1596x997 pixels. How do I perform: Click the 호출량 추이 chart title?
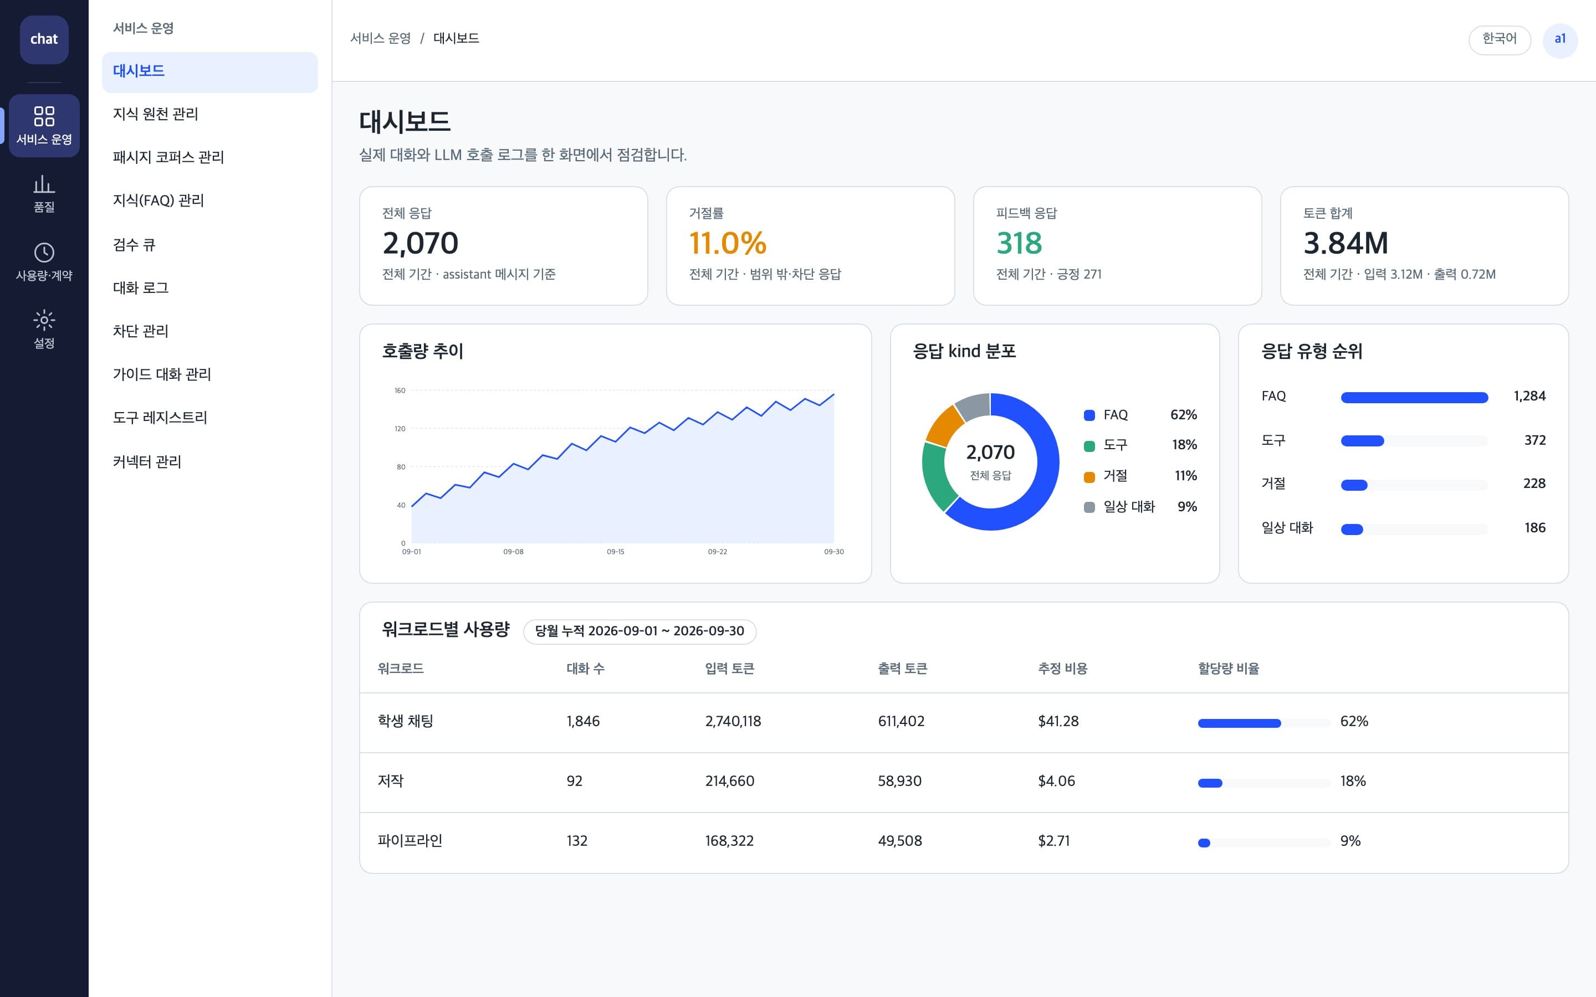pyautogui.click(x=423, y=352)
